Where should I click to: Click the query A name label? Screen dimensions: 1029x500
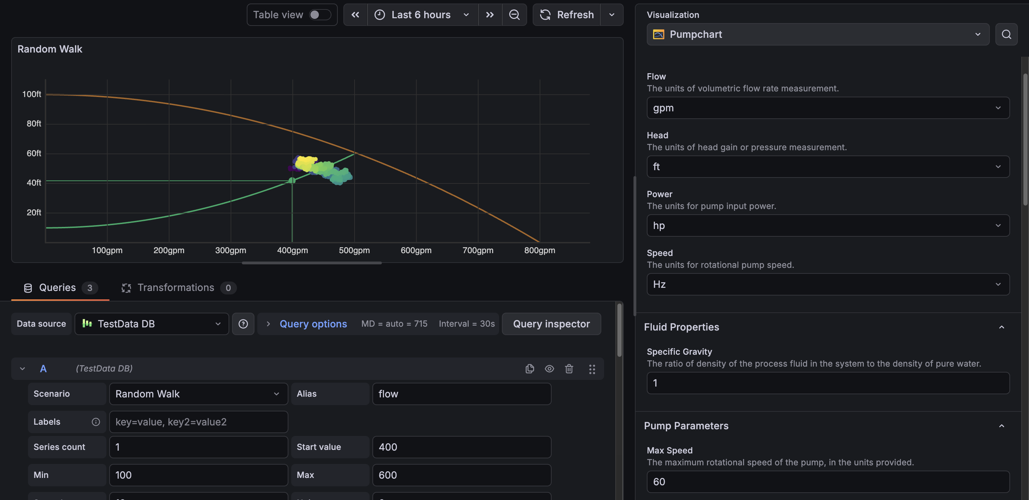(x=43, y=368)
